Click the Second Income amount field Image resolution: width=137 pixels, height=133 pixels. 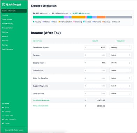[x=95, y=63]
